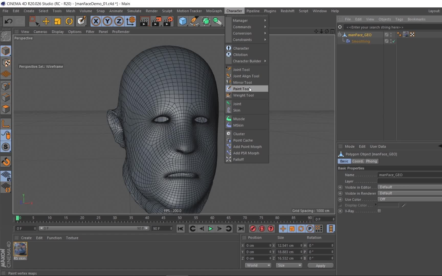Viewport: 442px width, 276px height.
Task: Toggle the Use Color animation dot
Action: click(x=340, y=199)
